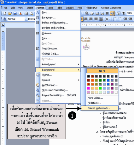Viewport: 134px width, 145px height.
Task: Open the 90% zoom combo box
Action: [130, 13]
